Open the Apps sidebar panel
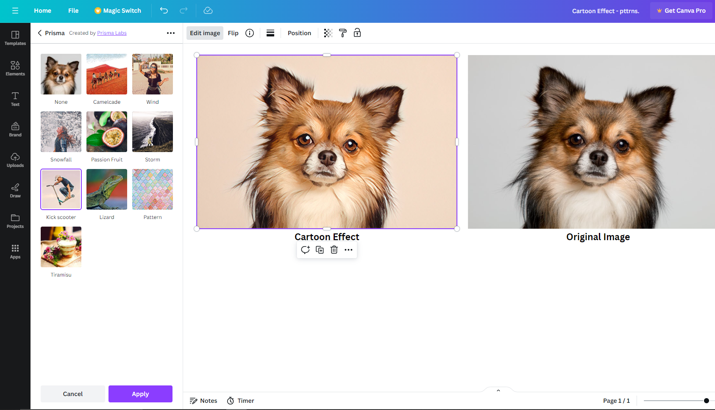The width and height of the screenshot is (715, 410). pos(15,252)
